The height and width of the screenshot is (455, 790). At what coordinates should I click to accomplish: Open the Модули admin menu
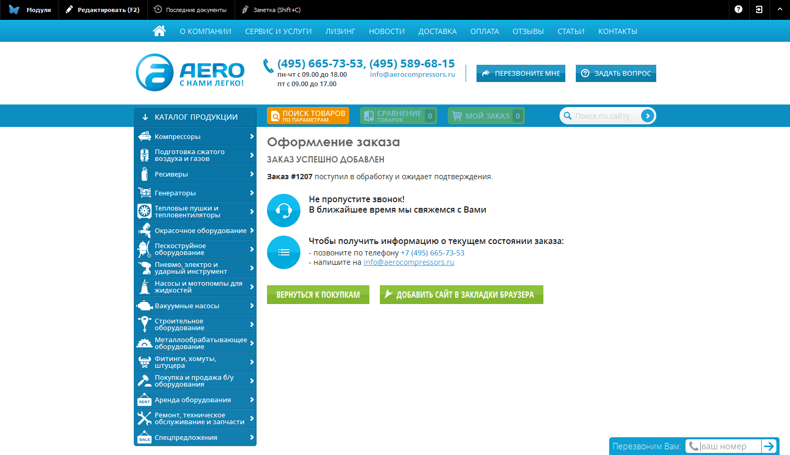coord(30,10)
